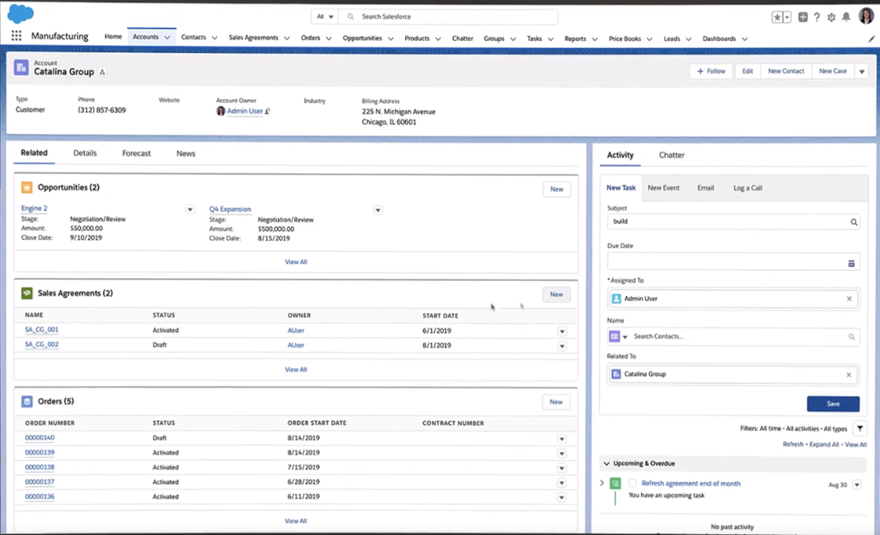Remove Catalina Group from Related To

pos(848,375)
